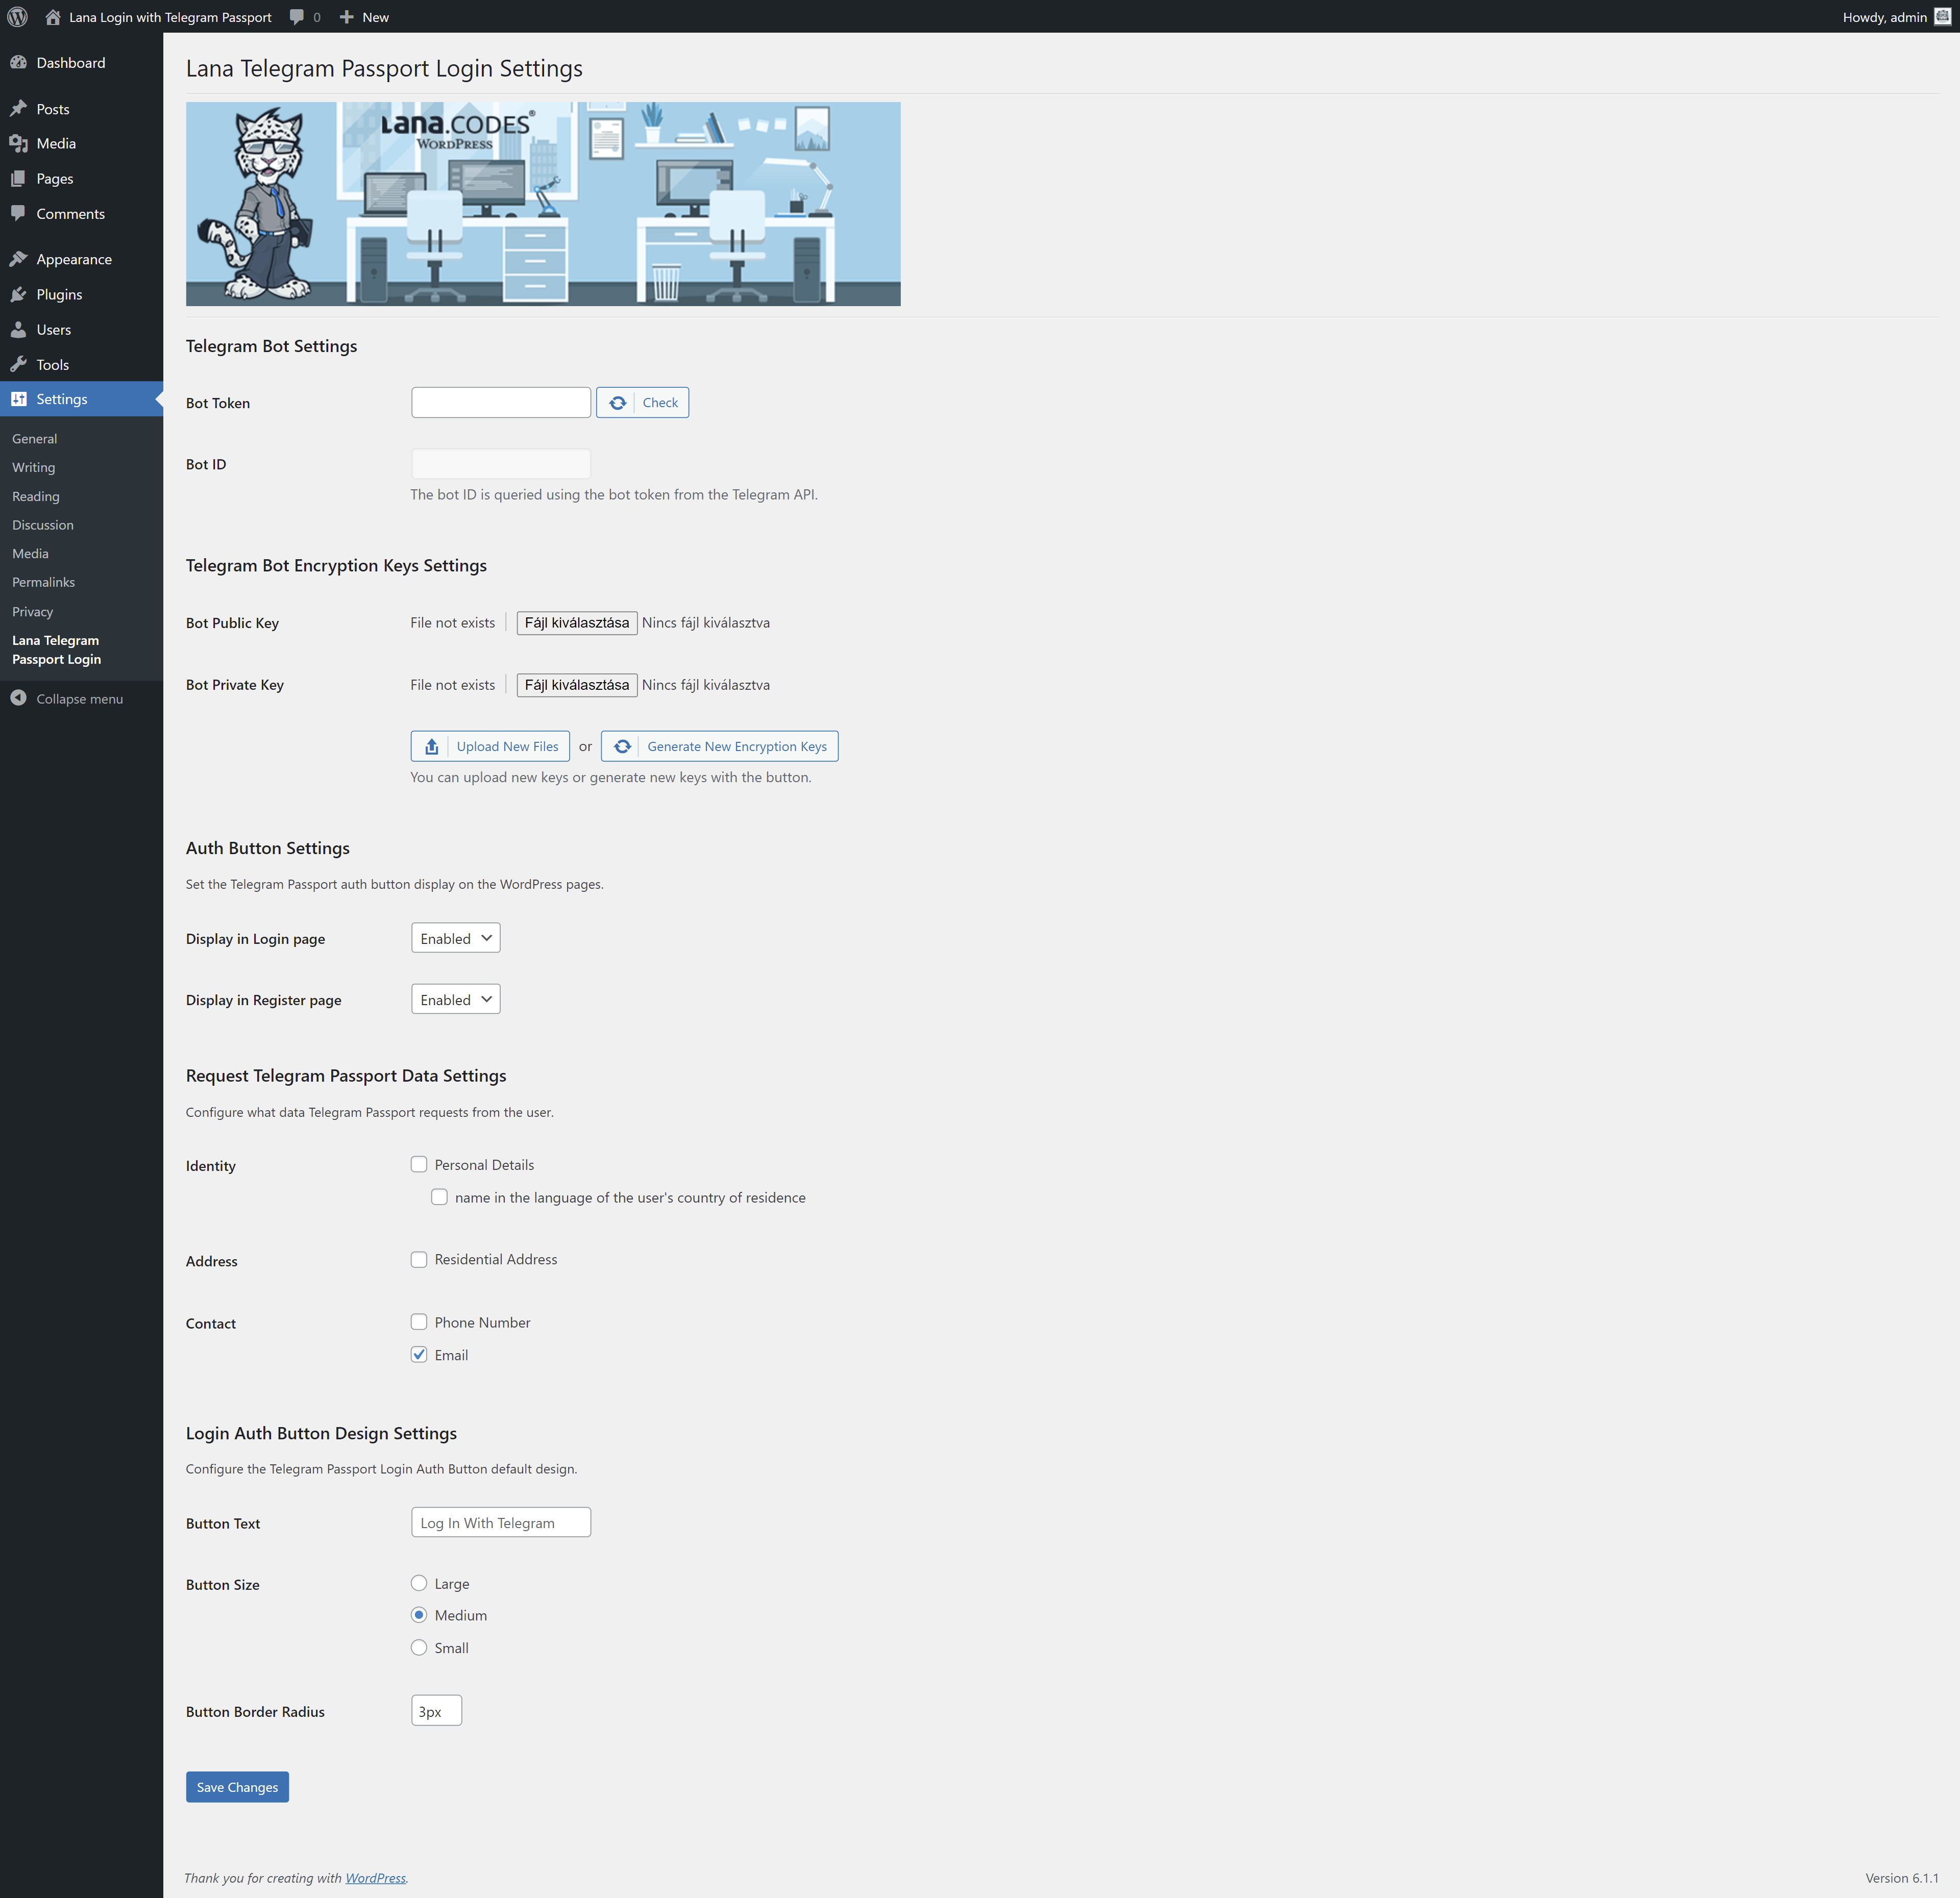
Task: Click the upload icon on Upload New Files
Action: click(x=431, y=745)
